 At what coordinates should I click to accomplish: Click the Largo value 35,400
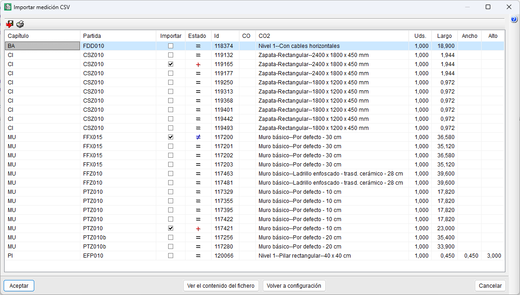click(x=446, y=238)
